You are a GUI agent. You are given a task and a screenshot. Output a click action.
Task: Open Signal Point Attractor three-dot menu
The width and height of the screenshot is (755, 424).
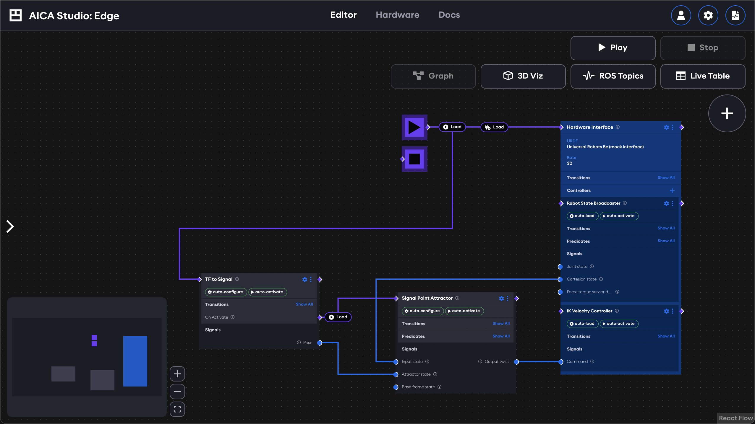tap(508, 299)
